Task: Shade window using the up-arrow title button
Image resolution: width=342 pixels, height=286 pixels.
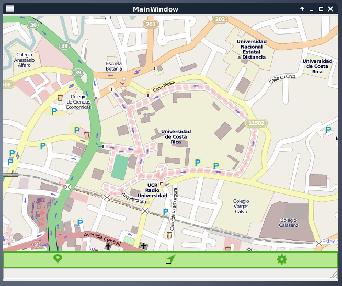Action: [302, 9]
